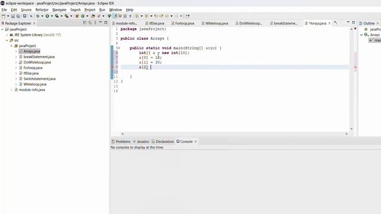The image size is (381, 214).
Task: Collapse the javaProject root node
Action: pos(2,29)
